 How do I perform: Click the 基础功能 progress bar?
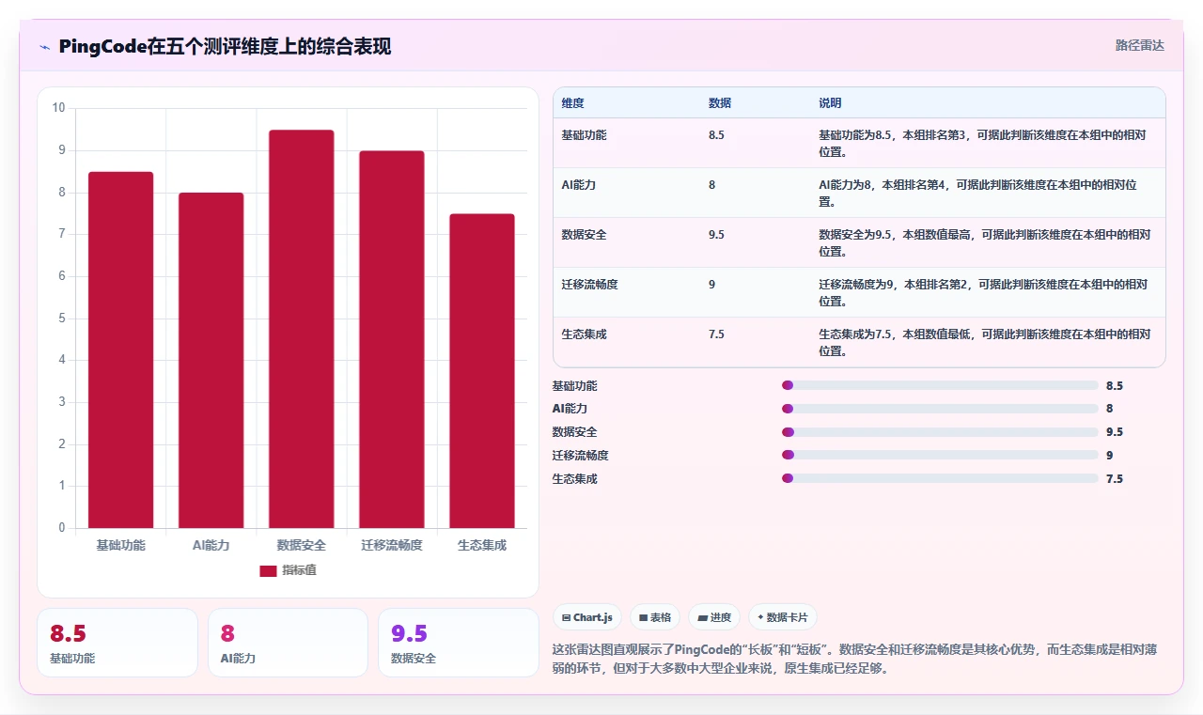pyautogui.click(x=940, y=385)
